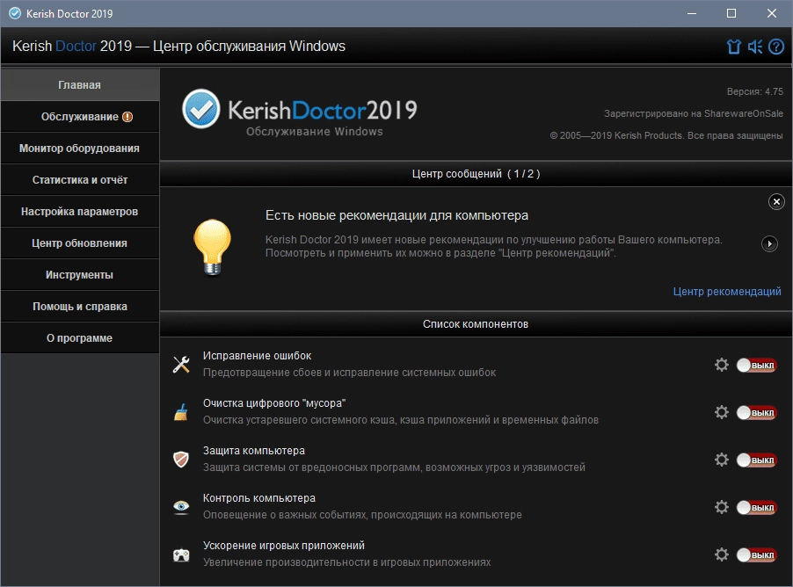This screenshot has height=587, width=793.
Task: Dismiss the message with the round X button
Action: tap(776, 202)
